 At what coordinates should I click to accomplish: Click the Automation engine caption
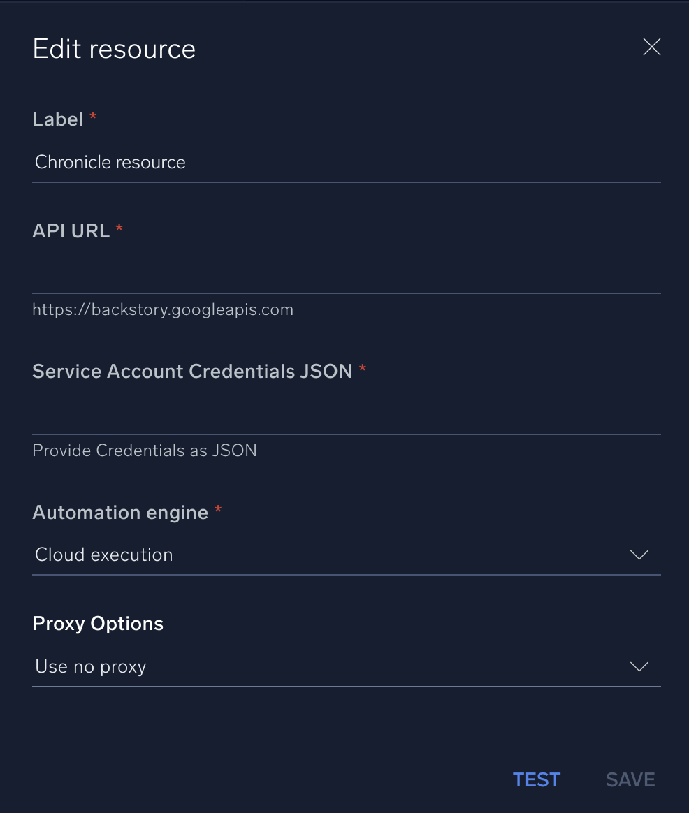pyautogui.click(x=120, y=513)
